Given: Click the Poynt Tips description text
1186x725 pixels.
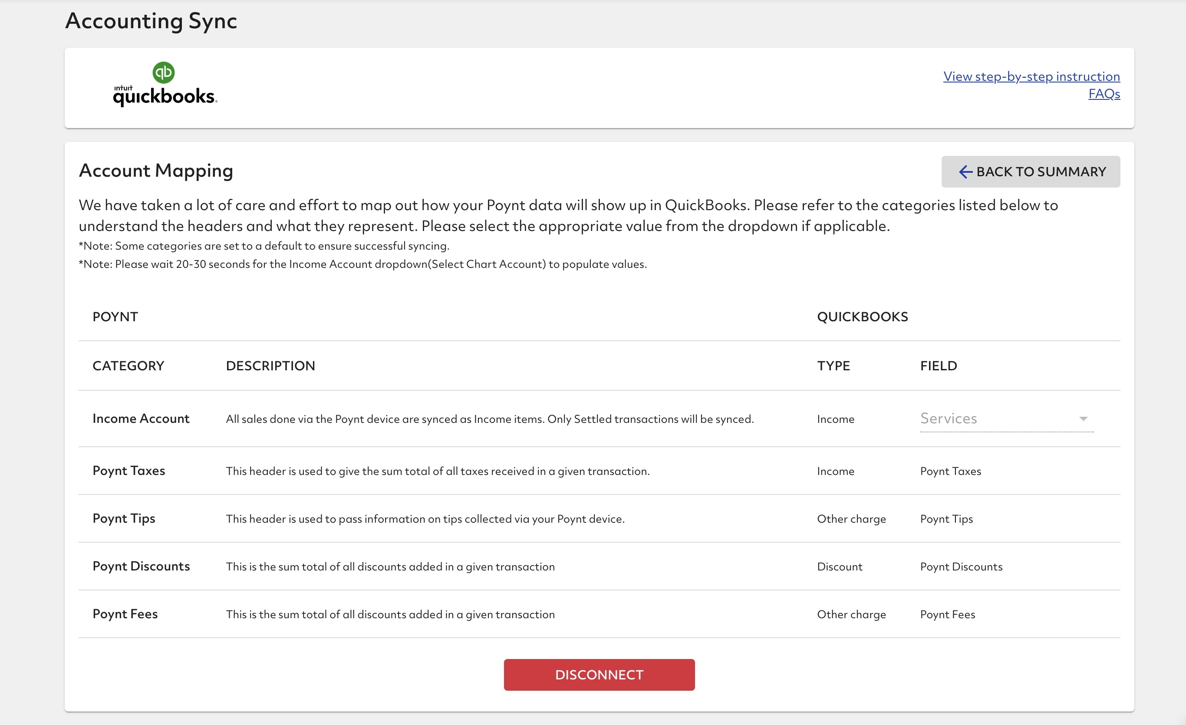Looking at the screenshot, I should (425, 519).
